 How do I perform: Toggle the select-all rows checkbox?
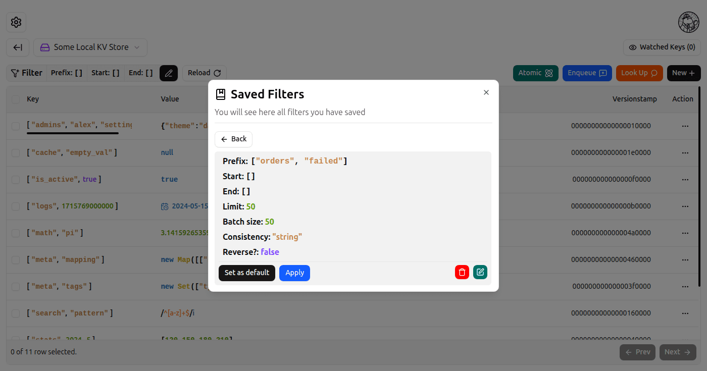(16, 99)
